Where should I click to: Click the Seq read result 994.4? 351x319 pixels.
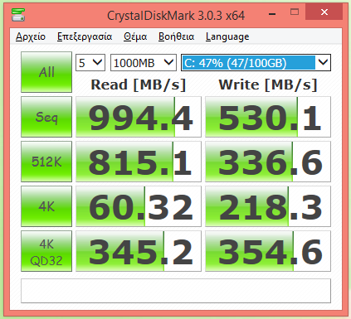139,117
